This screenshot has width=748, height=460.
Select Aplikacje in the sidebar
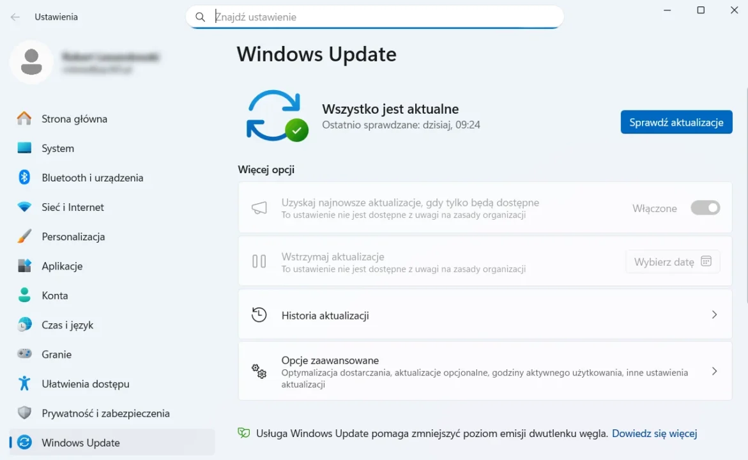[x=112, y=266]
